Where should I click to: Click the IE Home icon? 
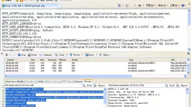tap(119, 5)
